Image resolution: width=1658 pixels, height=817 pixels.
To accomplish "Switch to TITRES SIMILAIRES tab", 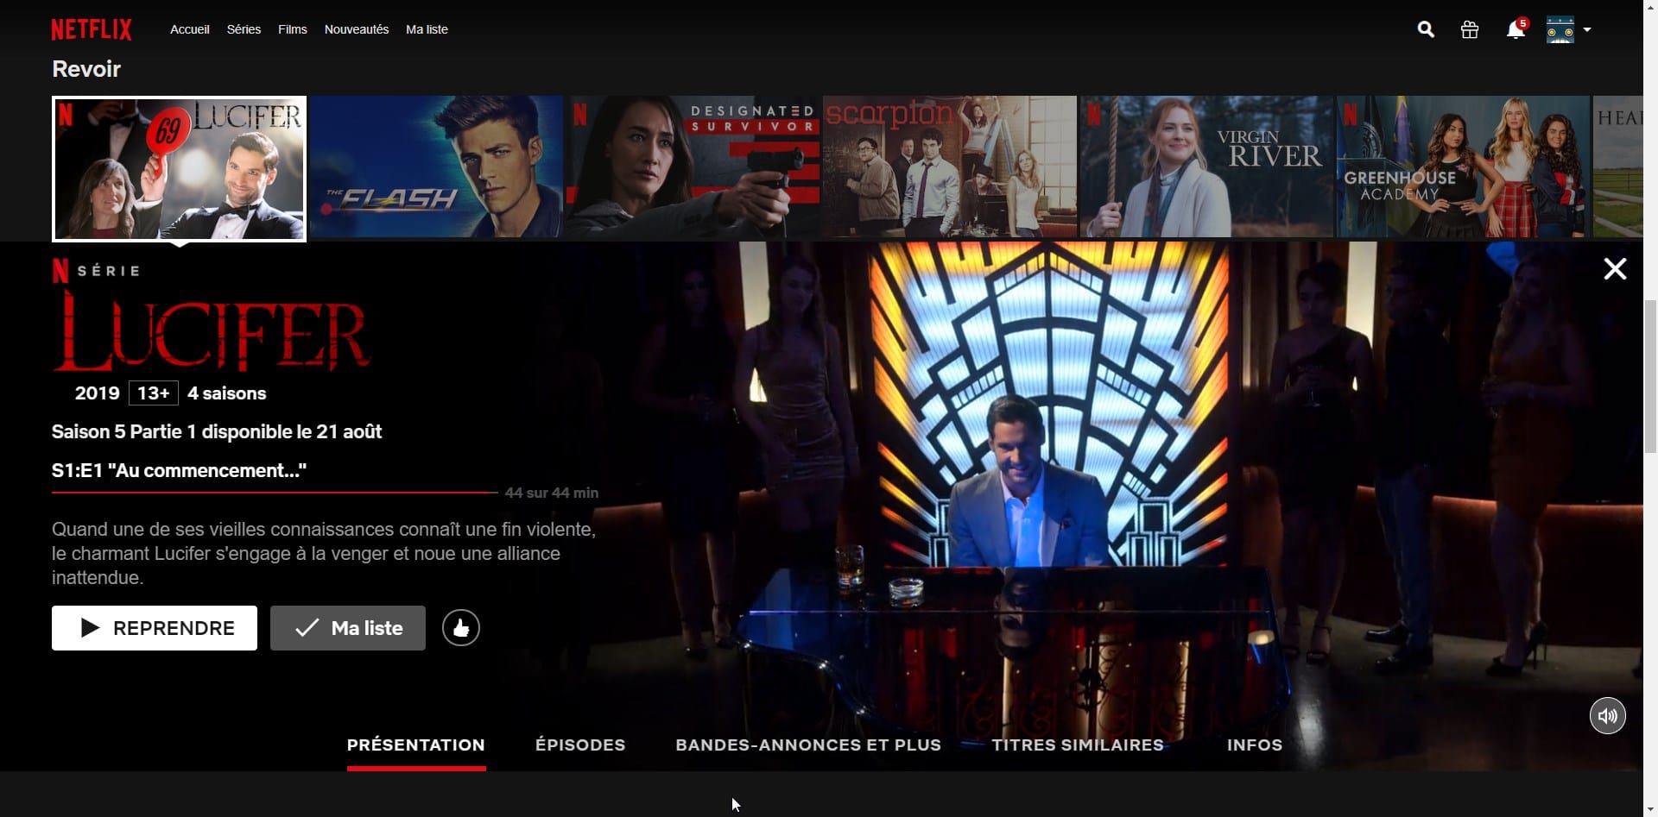I will coord(1078,745).
